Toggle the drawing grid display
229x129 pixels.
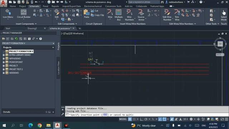click(x=130, y=119)
